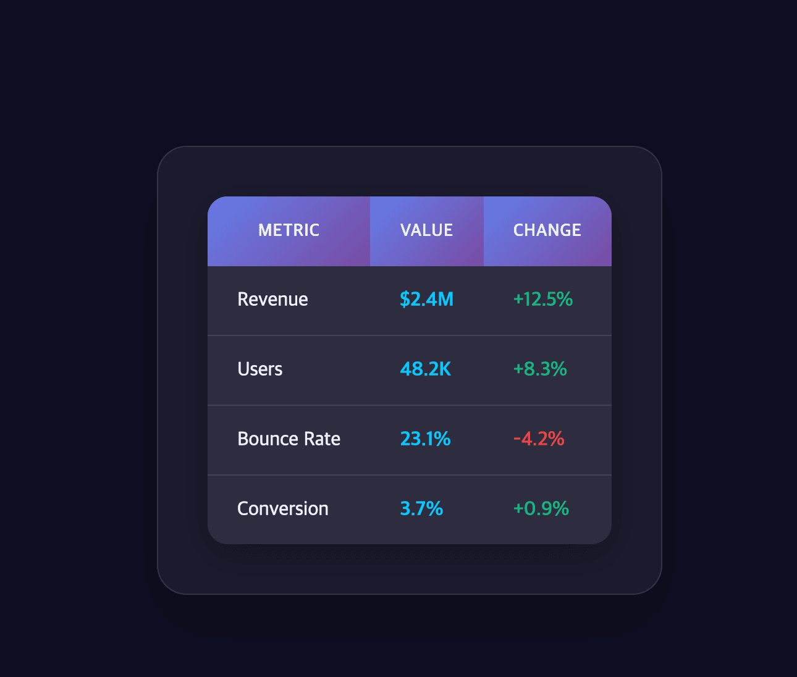Click the +12.5% revenue change
The width and height of the screenshot is (797, 677).
point(542,300)
